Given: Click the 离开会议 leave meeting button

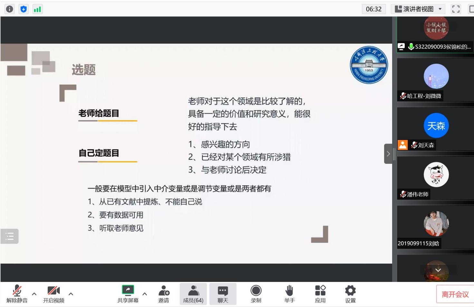Looking at the screenshot, I should tap(455, 294).
